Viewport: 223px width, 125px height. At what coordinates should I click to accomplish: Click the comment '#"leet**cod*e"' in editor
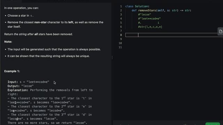(149, 19)
